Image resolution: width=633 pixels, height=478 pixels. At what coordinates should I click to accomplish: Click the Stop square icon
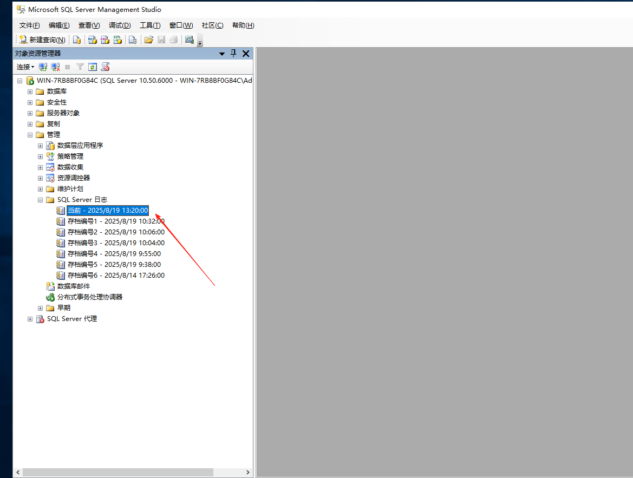[68, 67]
